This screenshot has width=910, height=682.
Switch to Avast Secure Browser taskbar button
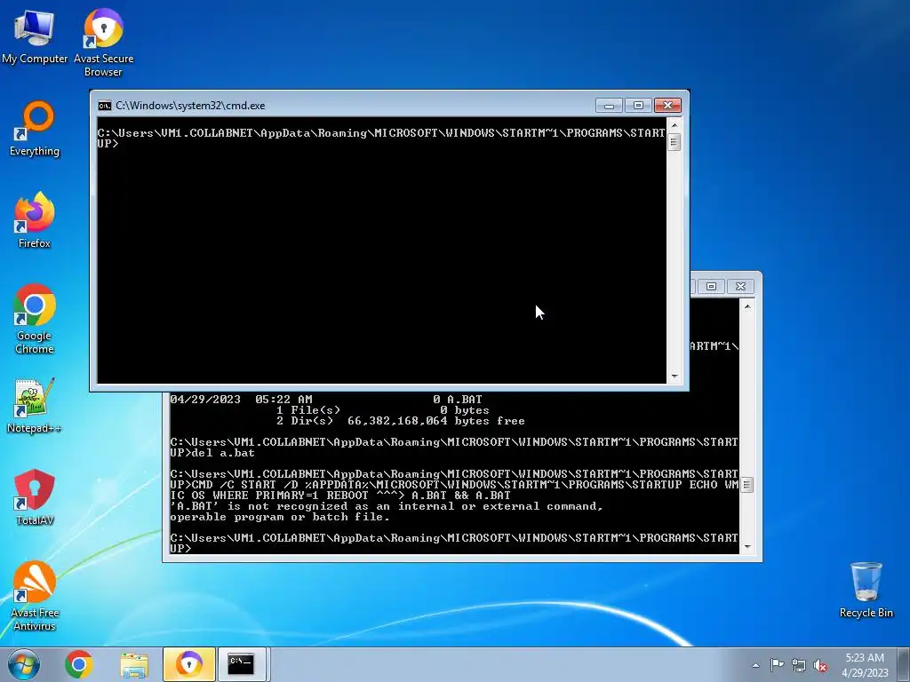[x=189, y=664]
